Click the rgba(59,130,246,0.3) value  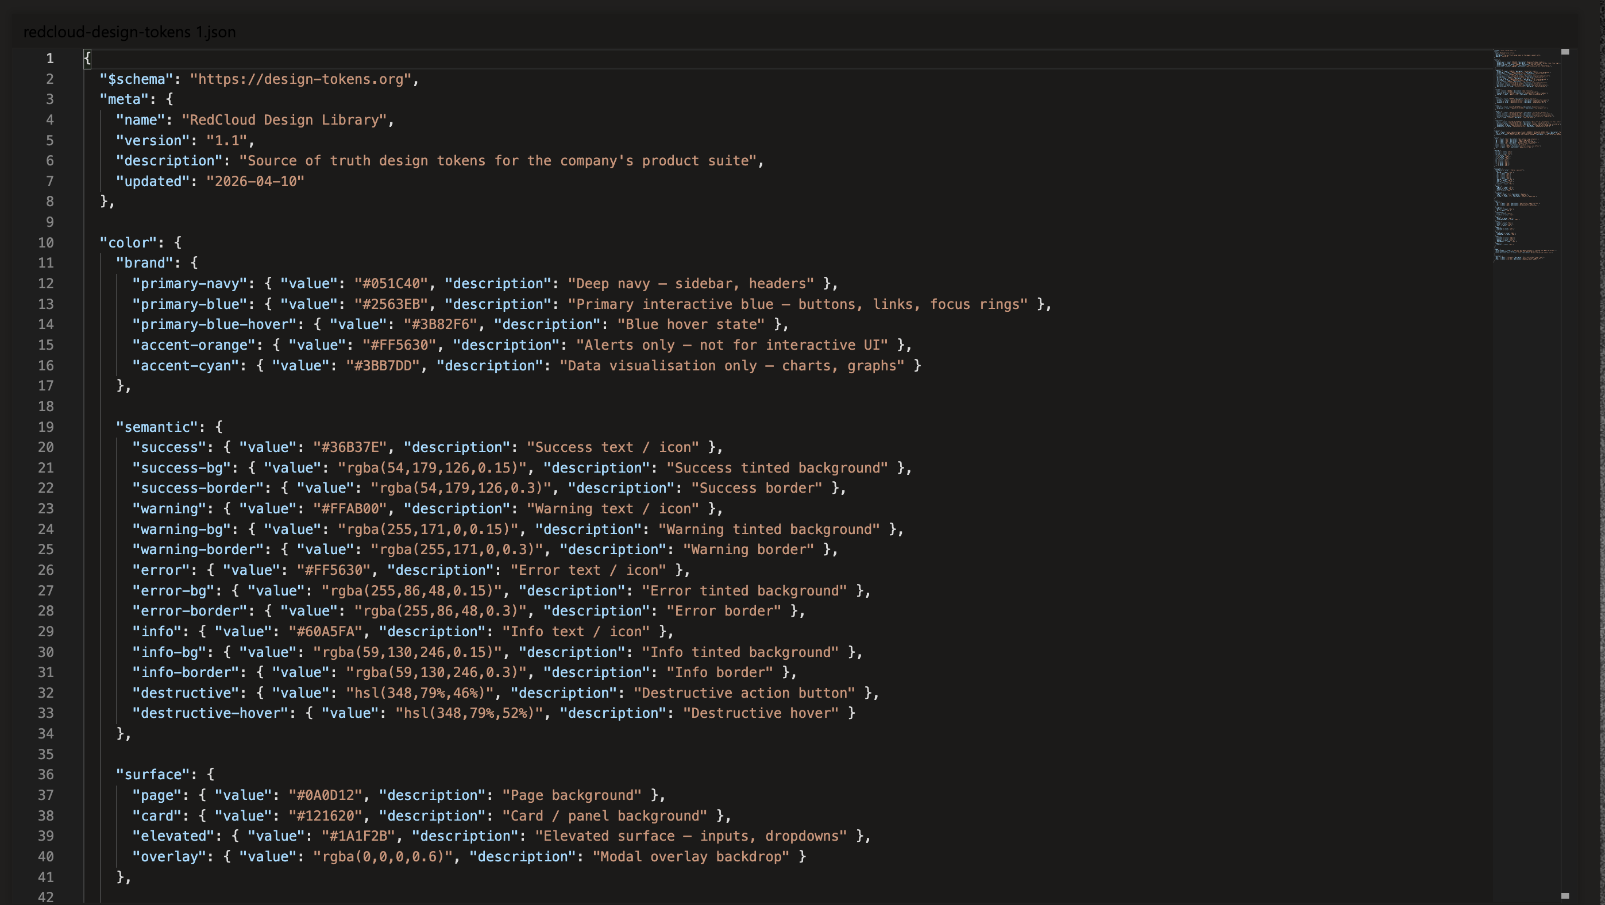click(x=437, y=672)
